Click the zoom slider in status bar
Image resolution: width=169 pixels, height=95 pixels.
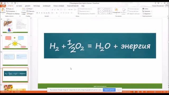[155, 92]
